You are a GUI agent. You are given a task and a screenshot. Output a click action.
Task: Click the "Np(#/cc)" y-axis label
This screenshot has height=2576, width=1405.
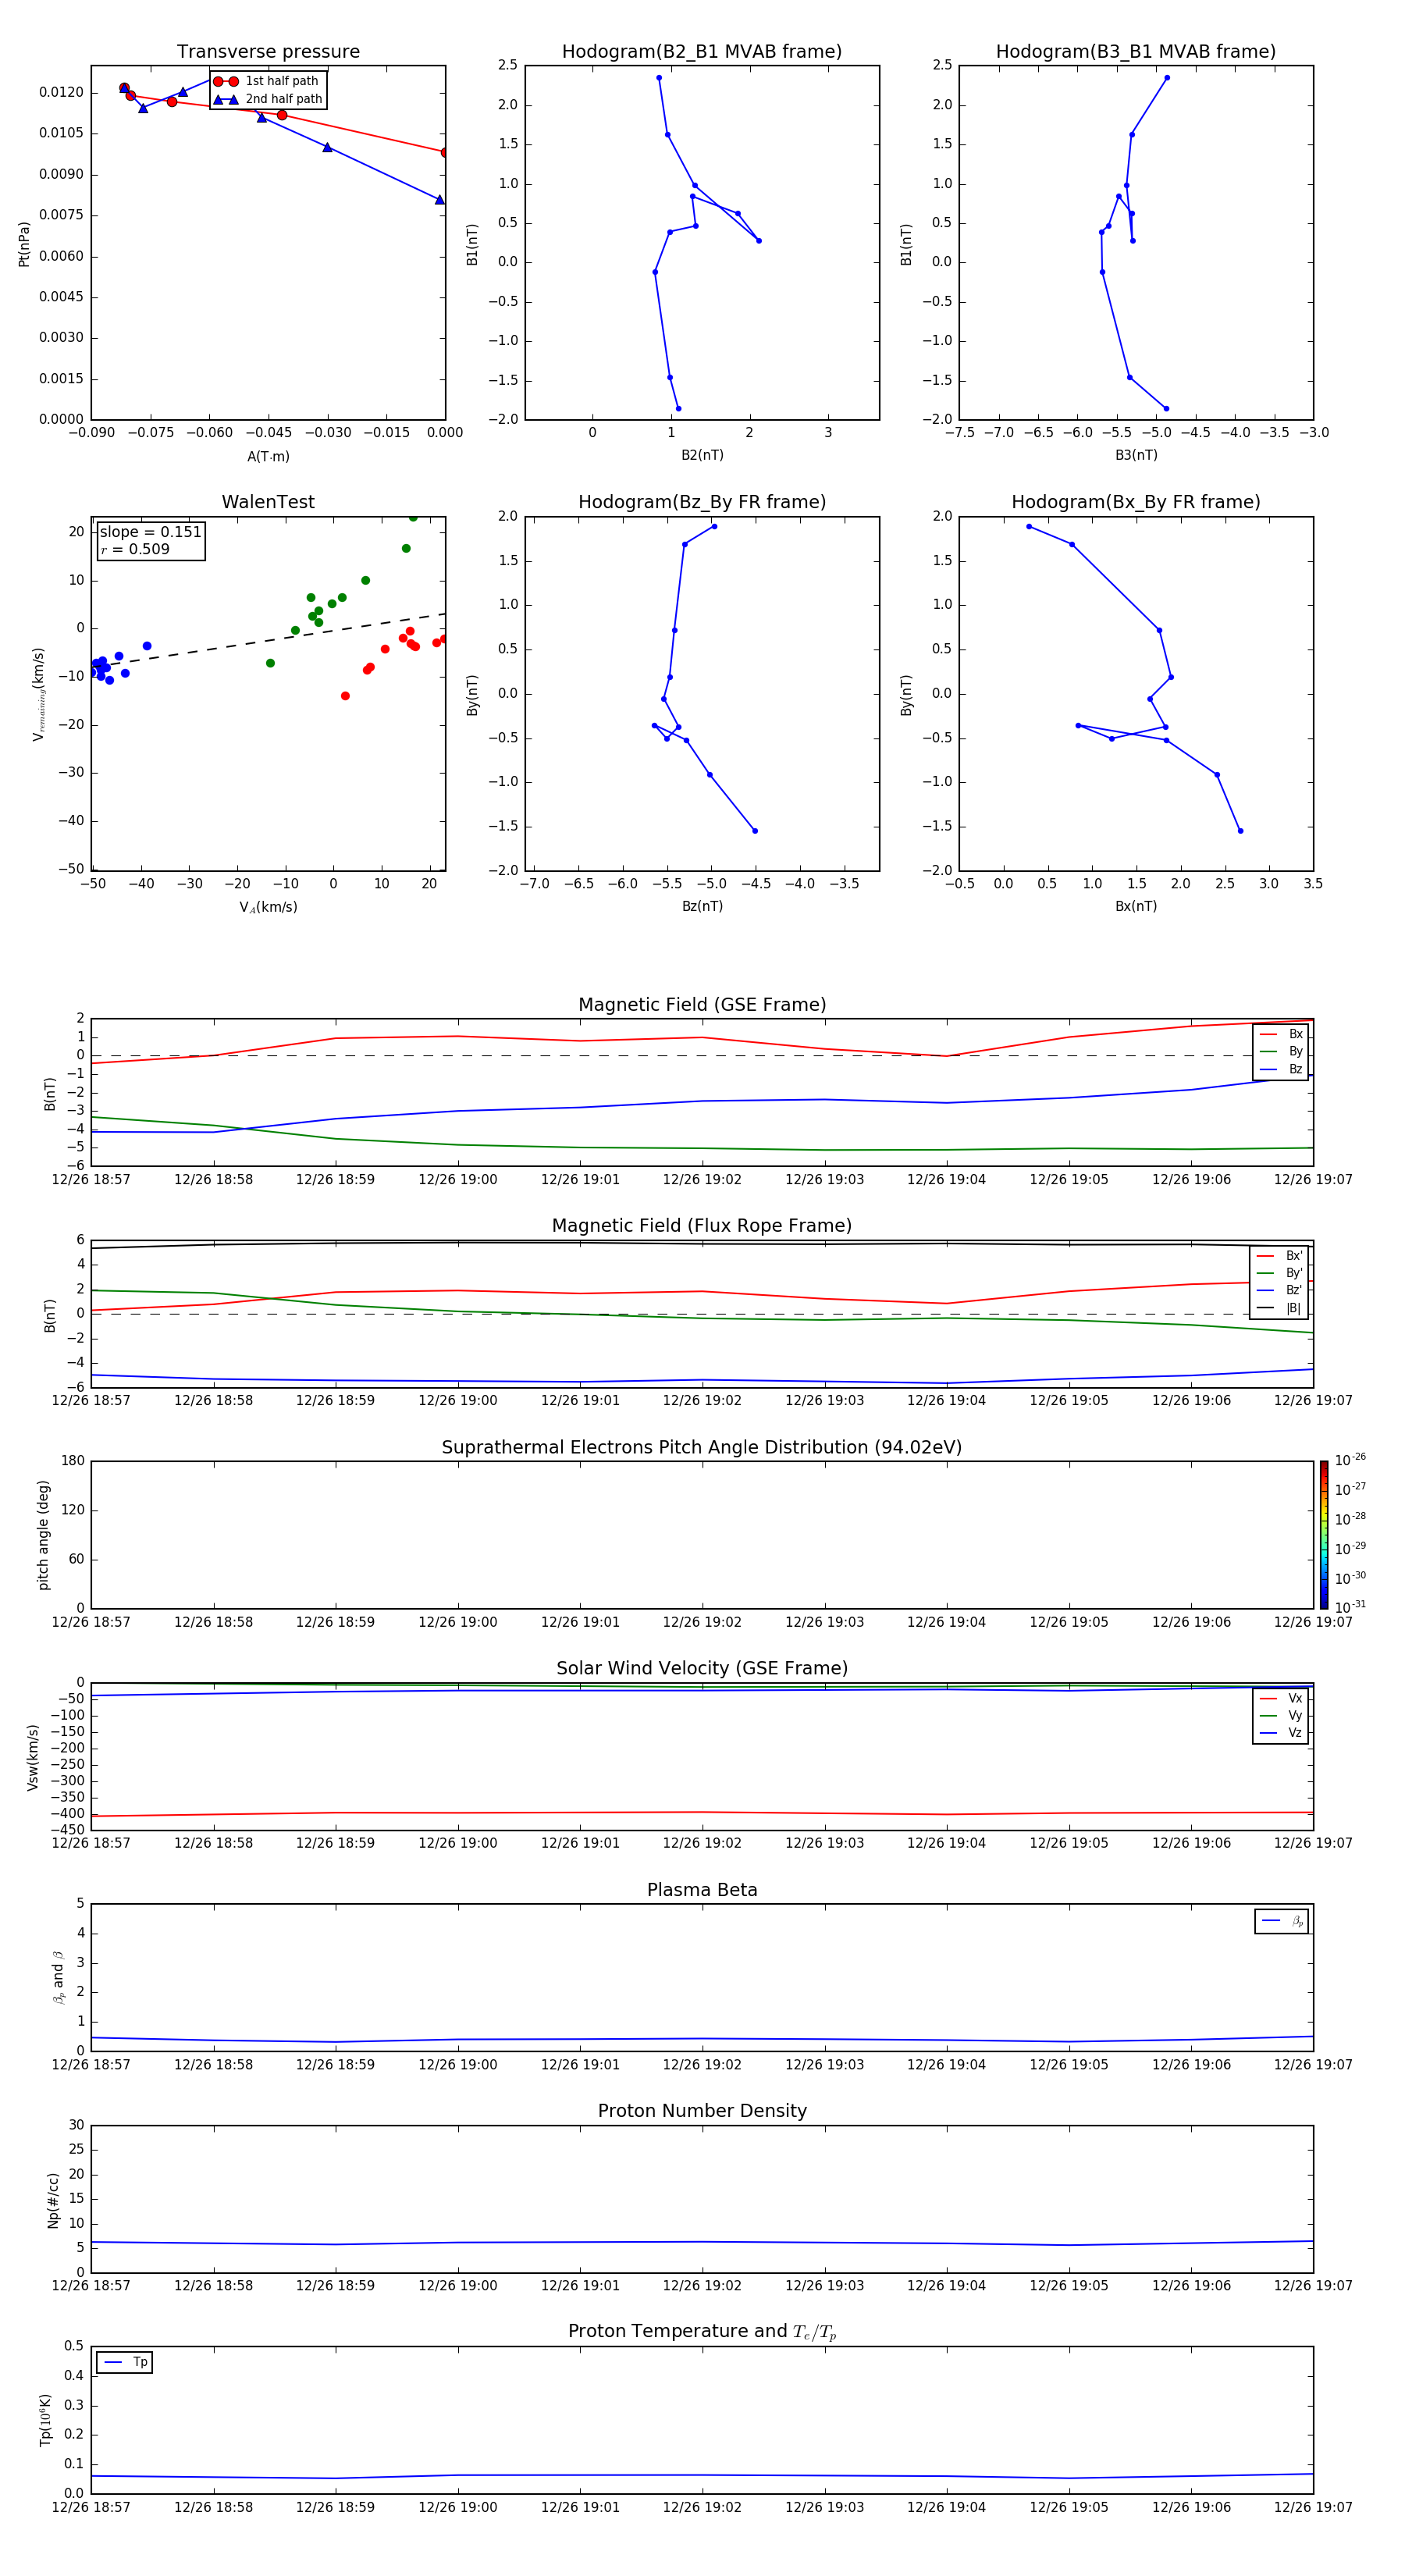pos(53,2200)
